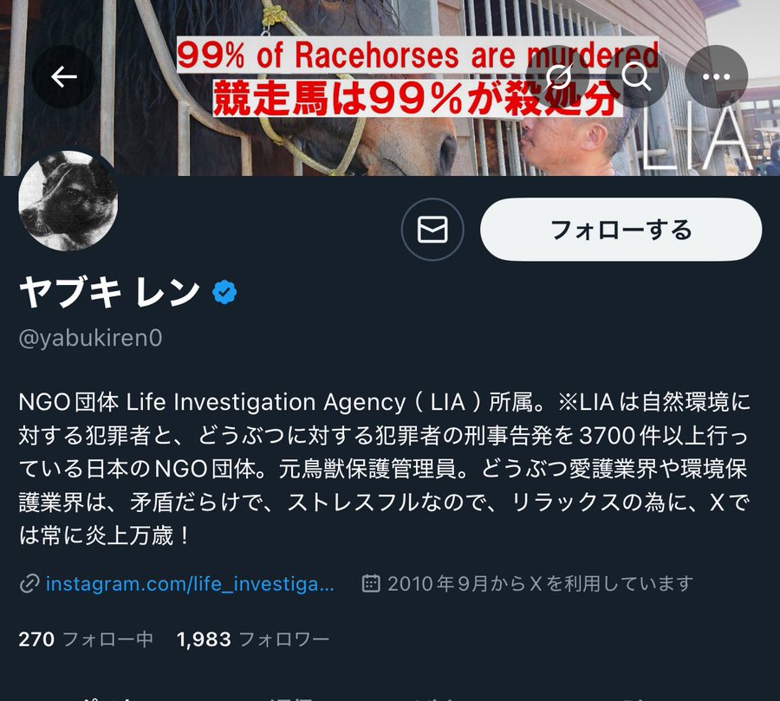Image resolution: width=780 pixels, height=701 pixels.
Task: Click the 2010年9月からXを利用しています join date text
Action: pyautogui.click(x=540, y=583)
